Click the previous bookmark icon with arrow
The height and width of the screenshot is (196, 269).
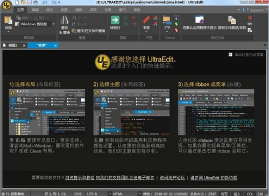pyautogui.click(x=155, y=18)
